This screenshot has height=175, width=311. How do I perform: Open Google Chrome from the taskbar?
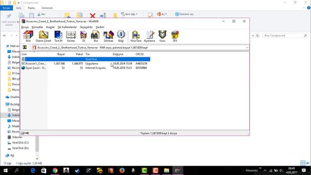coord(55,171)
